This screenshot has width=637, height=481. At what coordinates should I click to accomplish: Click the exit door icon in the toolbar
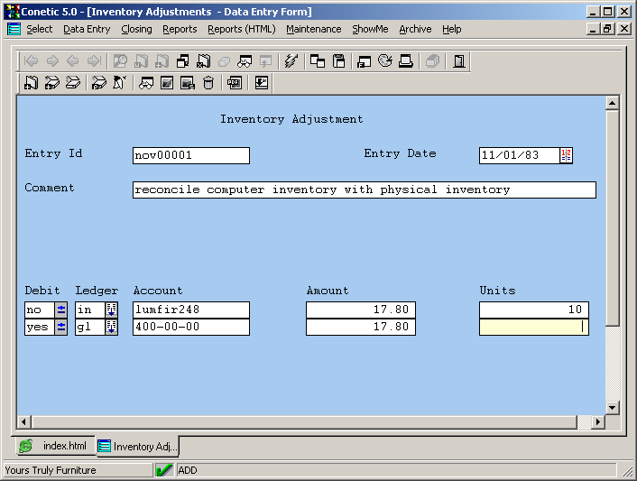point(459,61)
